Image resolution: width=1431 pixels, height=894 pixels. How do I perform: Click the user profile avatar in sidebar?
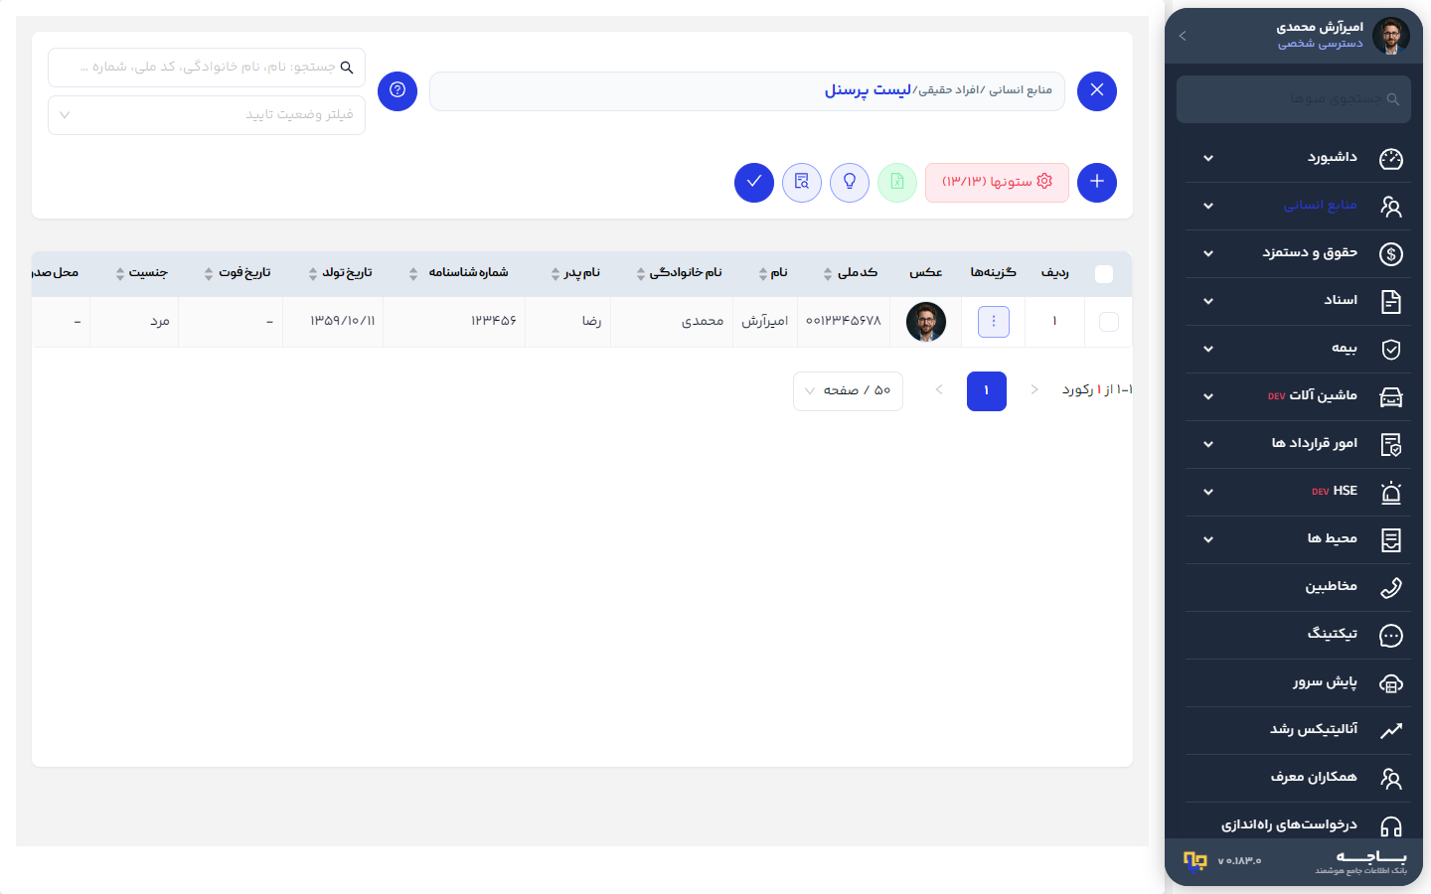1391,36
